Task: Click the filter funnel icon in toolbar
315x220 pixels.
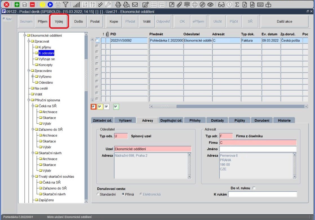Action: (x=65, y=5)
